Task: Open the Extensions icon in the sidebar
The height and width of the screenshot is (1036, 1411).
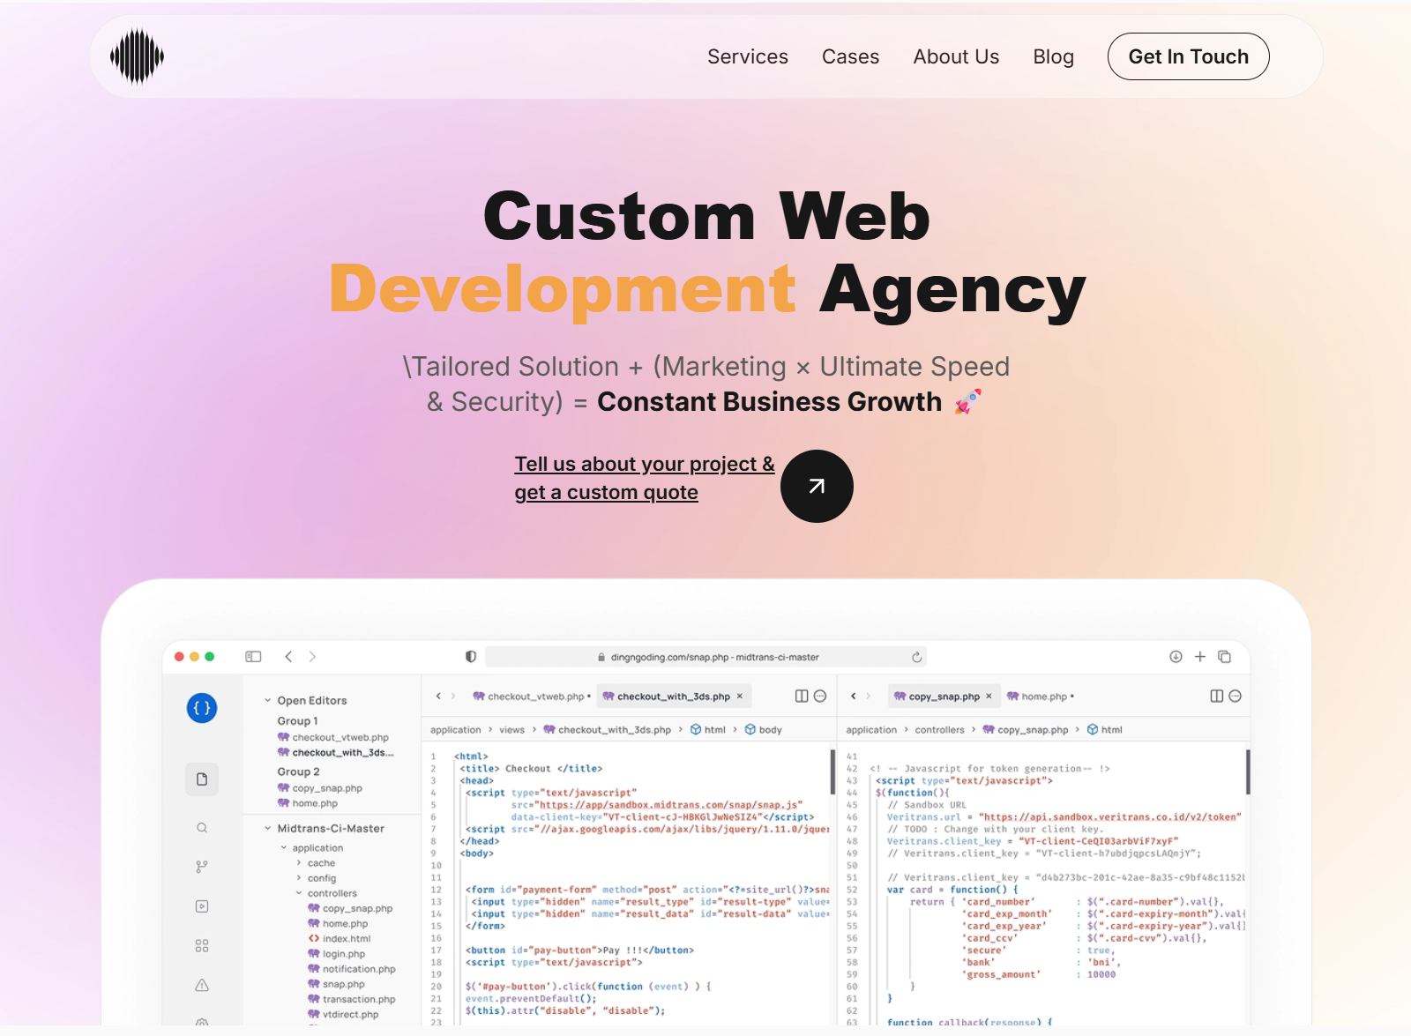Action: coord(202,945)
